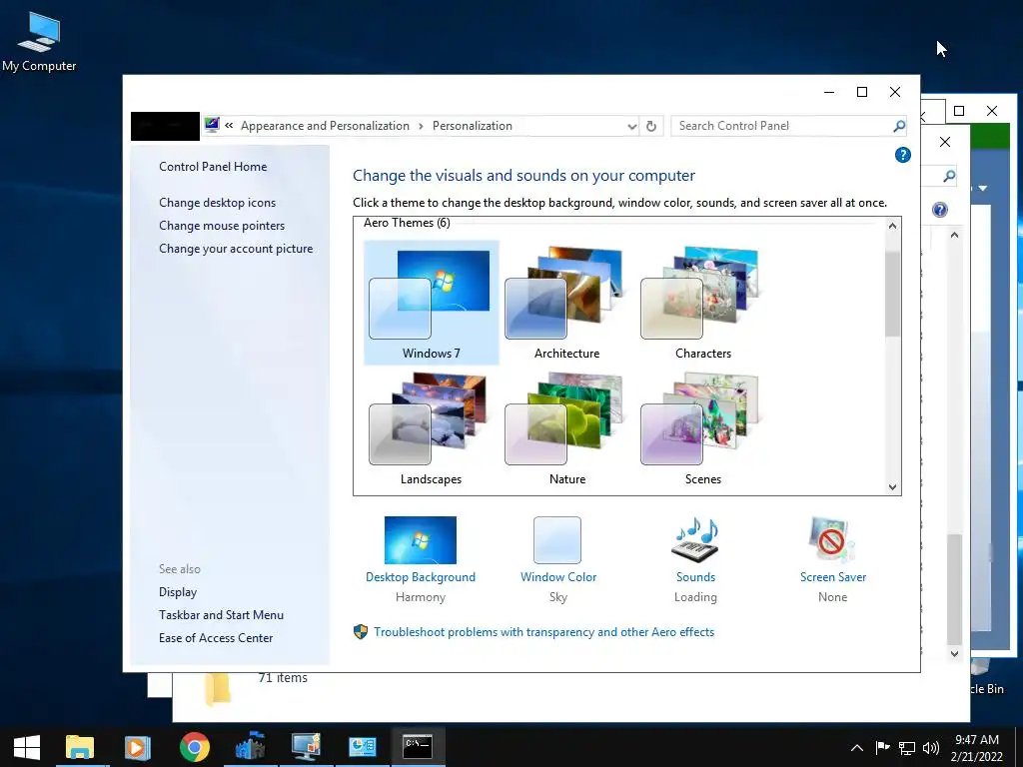Expand the arrow after Appearance and Personalization
This screenshot has height=767, width=1023.
[421, 126]
